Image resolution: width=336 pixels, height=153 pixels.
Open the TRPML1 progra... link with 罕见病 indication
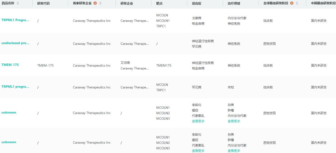pos(15,87)
